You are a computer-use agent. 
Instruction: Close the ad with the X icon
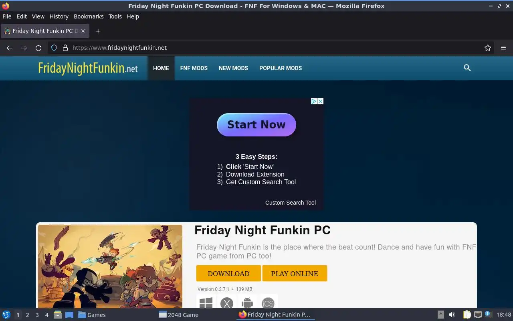click(320, 102)
